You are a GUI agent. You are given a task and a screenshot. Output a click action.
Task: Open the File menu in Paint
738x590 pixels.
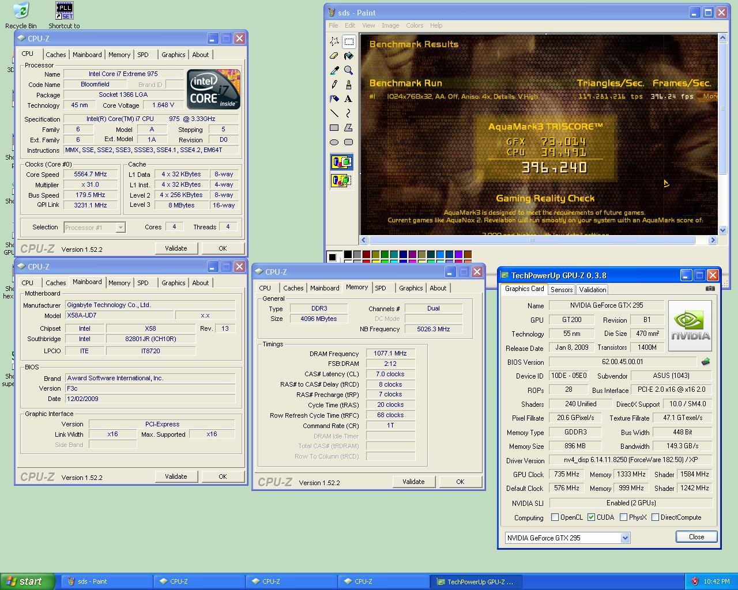[x=333, y=25]
